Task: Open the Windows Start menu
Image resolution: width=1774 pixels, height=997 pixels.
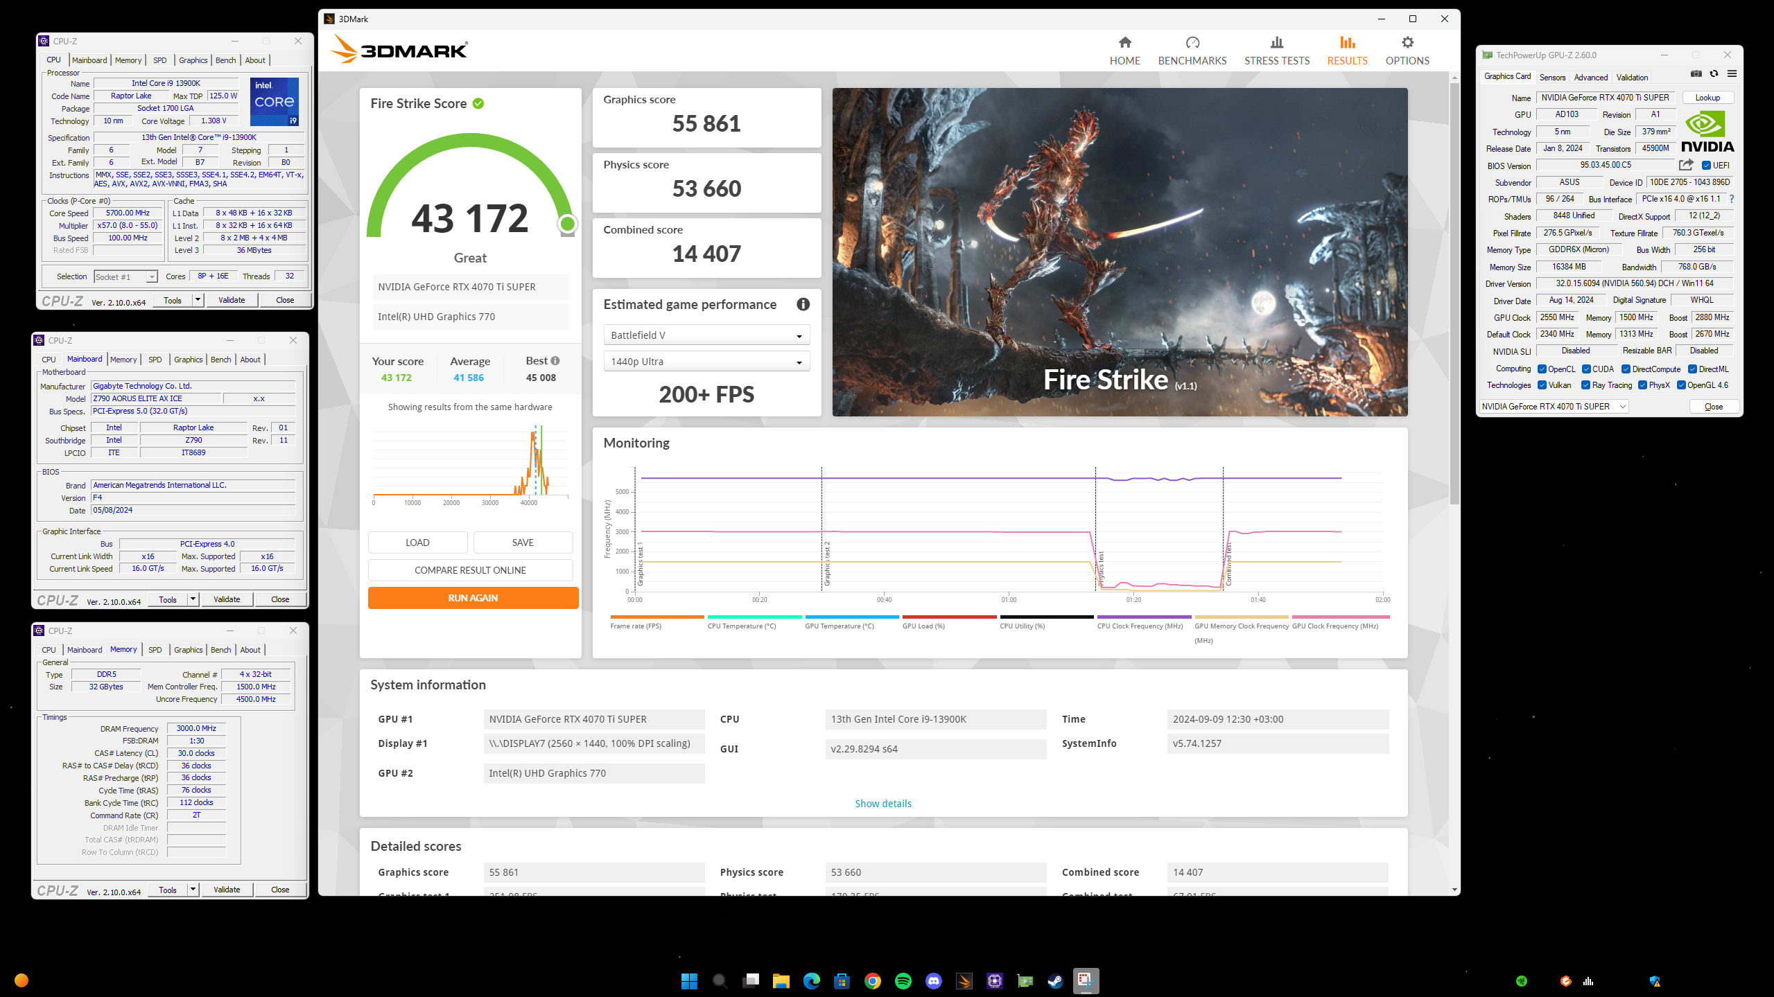Action: pyautogui.click(x=689, y=980)
